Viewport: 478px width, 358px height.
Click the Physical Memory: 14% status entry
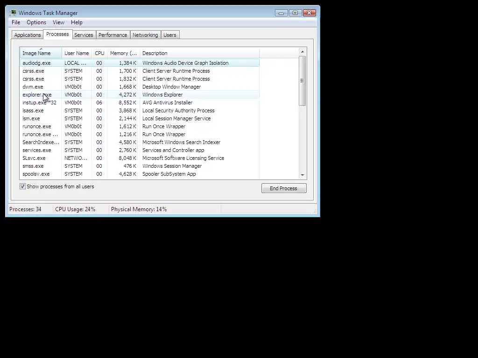(139, 209)
